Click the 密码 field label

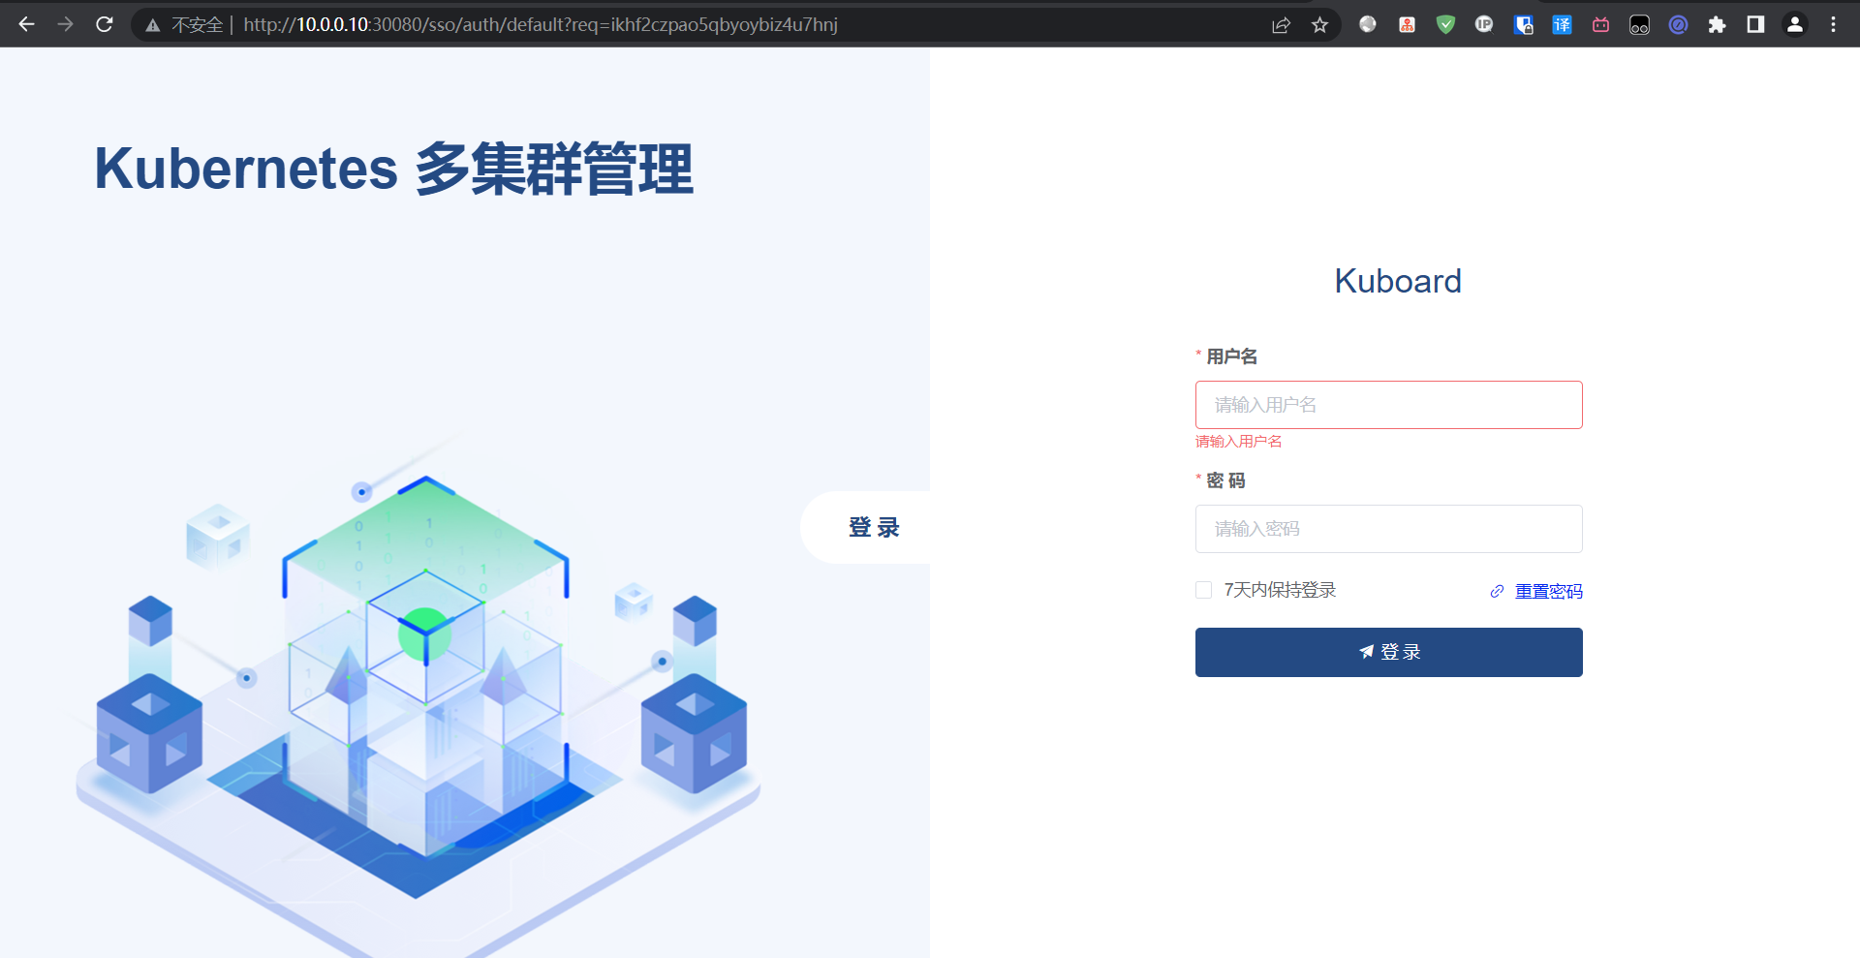pyautogui.click(x=1225, y=480)
